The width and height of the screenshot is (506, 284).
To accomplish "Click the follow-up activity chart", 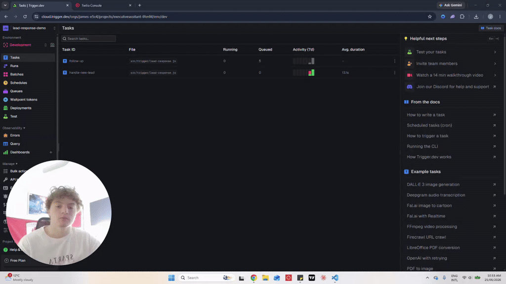I will (303, 61).
